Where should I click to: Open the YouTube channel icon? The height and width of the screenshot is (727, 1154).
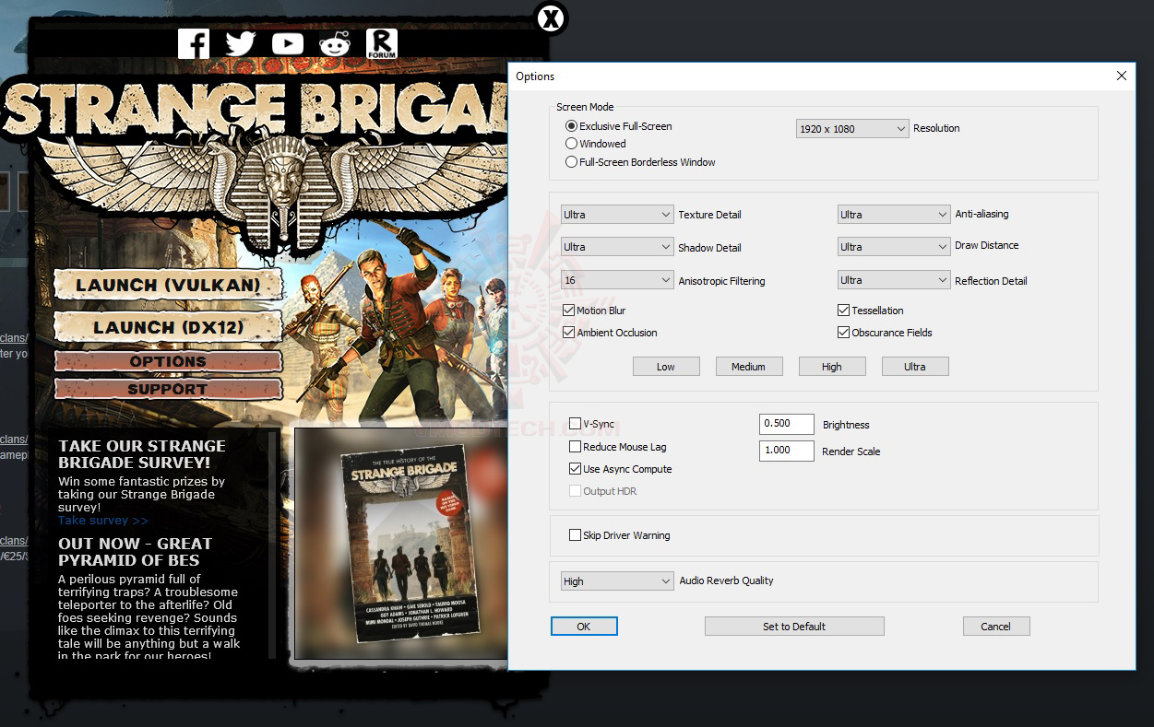click(288, 43)
